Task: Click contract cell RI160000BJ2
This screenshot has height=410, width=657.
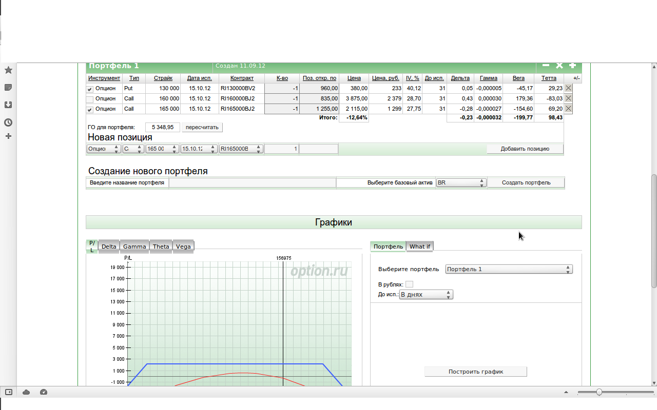Action: pos(242,98)
